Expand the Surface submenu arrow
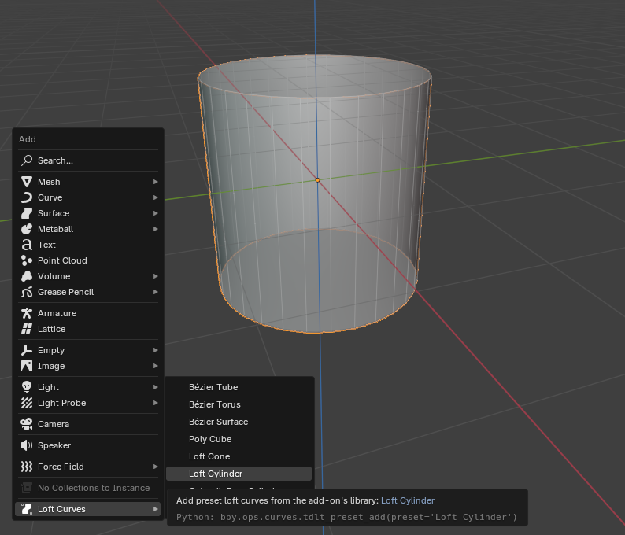The height and width of the screenshot is (535, 625). tap(155, 213)
